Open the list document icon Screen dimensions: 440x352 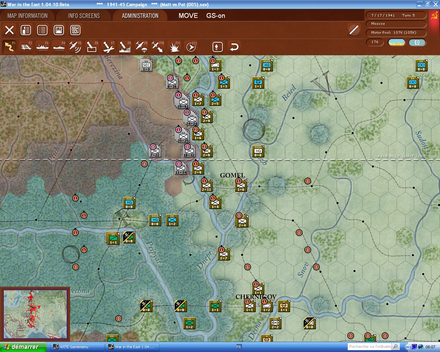42,30
